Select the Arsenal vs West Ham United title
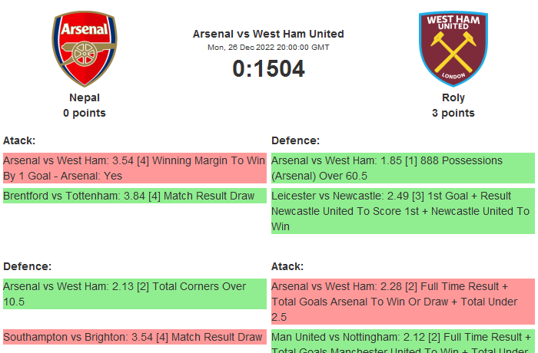The image size is (538, 353). 268,34
